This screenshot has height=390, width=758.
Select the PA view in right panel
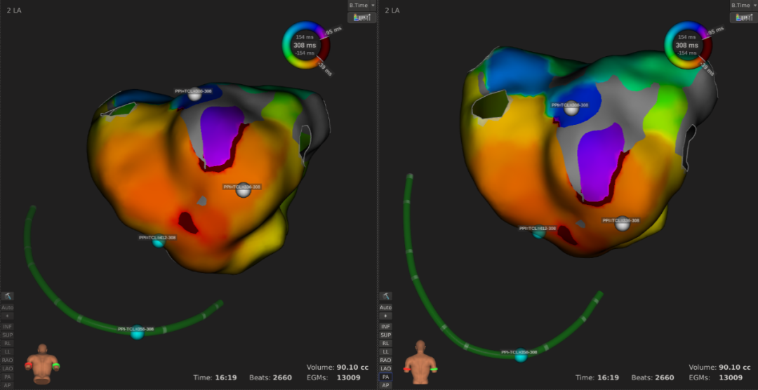coord(385,377)
